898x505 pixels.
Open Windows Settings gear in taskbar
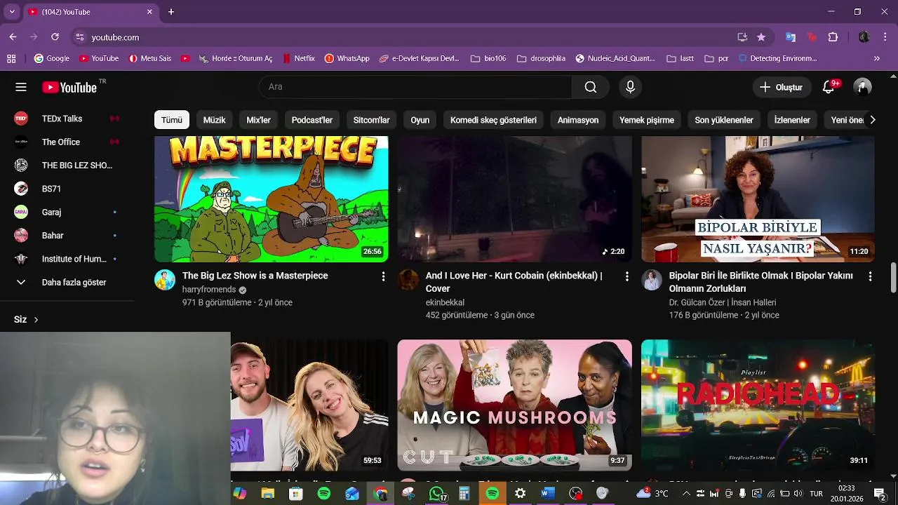pyautogui.click(x=520, y=494)
